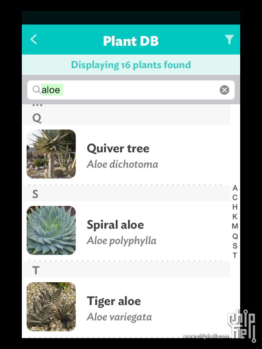Jump to letter H in index
The height and width of the screenshot is (349, 262).
tap(235, 207)
